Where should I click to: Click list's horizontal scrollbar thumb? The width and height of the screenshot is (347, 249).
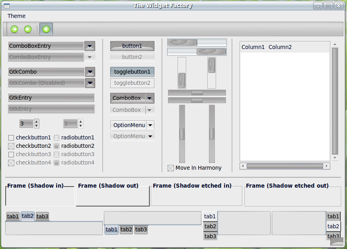[x=285, y=166]
